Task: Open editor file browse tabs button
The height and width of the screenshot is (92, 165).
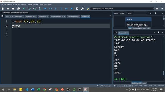Action: (x=2, y=16)
